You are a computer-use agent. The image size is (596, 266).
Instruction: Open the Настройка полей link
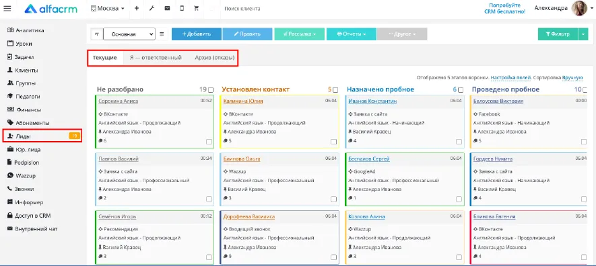coord(510,78)
